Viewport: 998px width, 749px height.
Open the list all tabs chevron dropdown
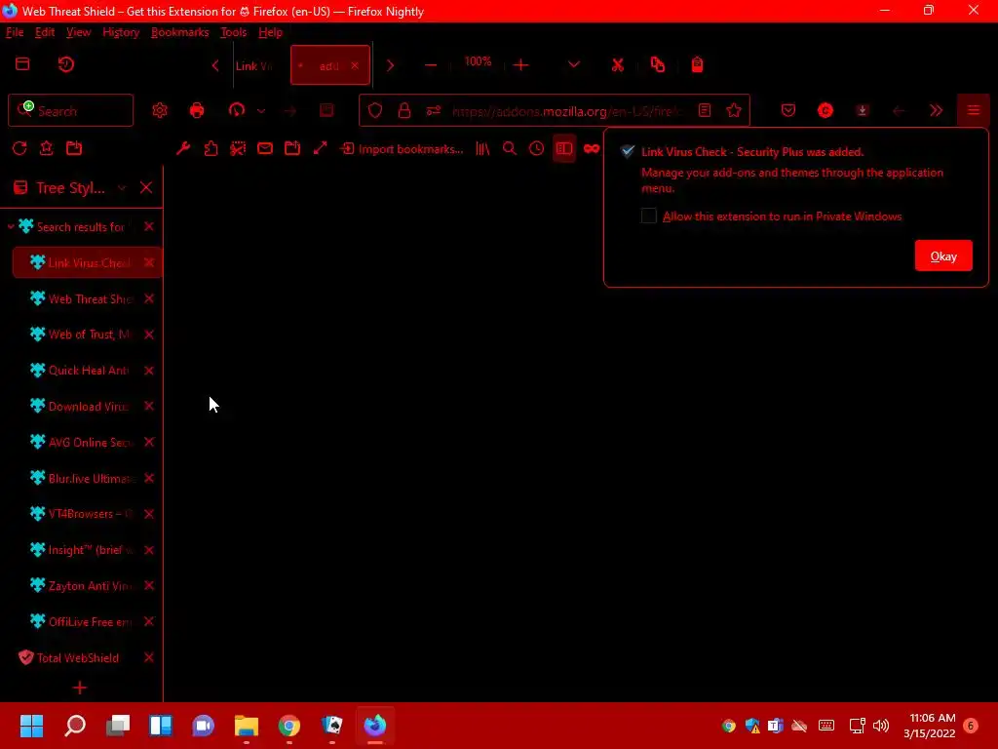click(573, 64)
